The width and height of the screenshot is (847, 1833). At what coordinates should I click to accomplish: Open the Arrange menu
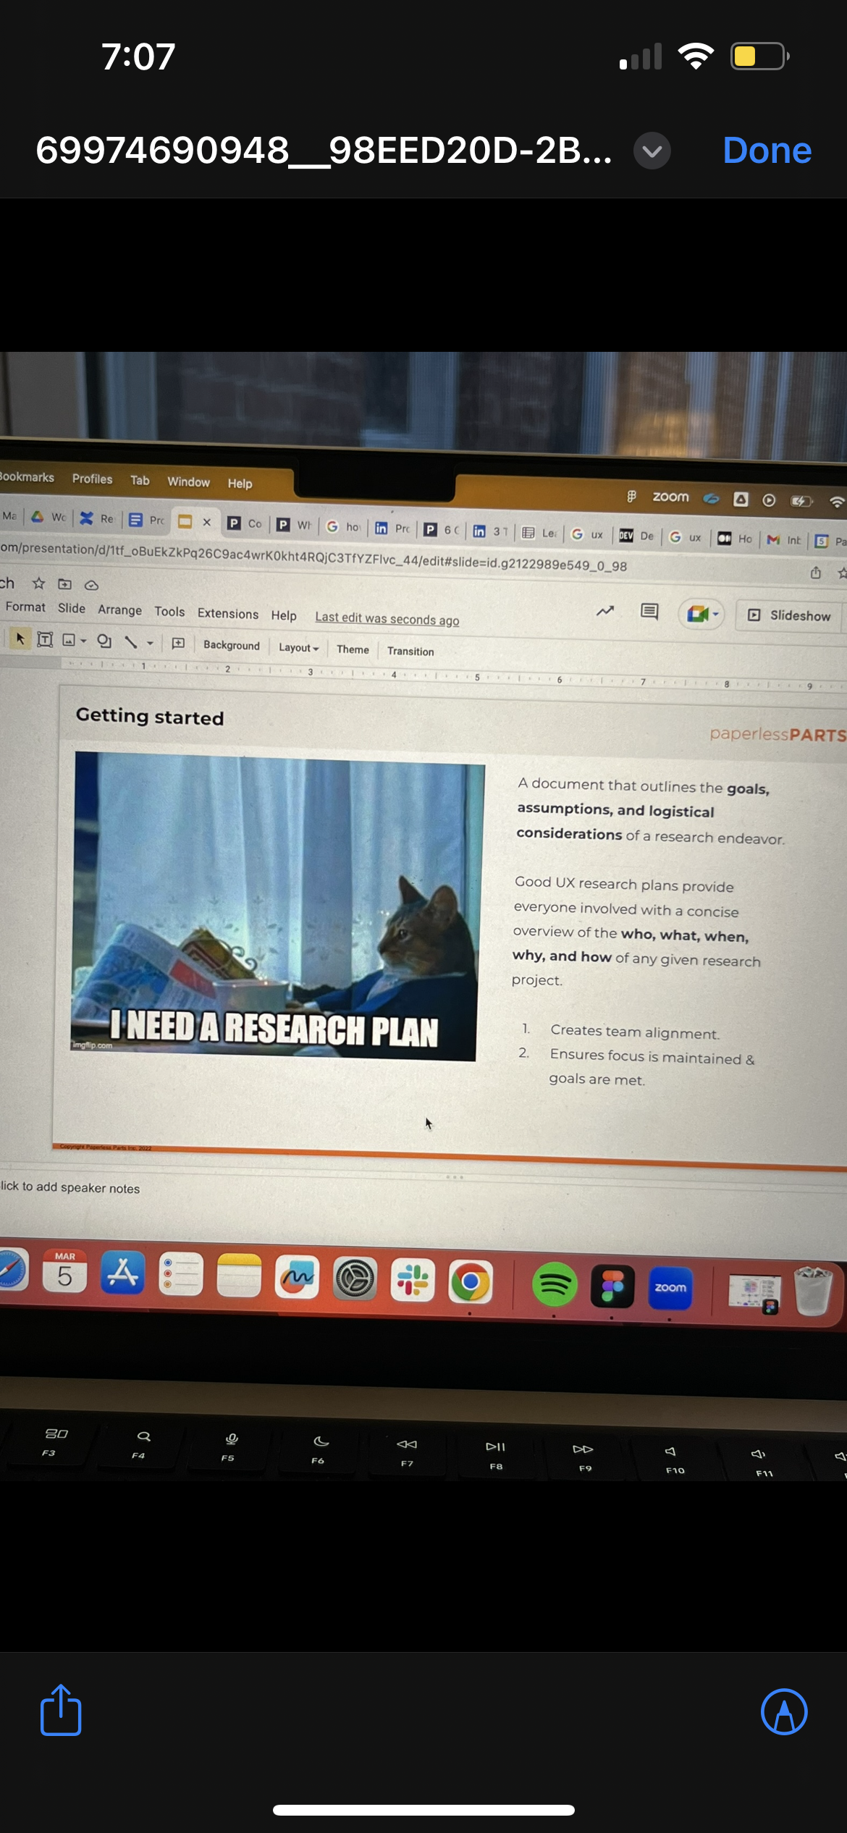tap(120, 610)
